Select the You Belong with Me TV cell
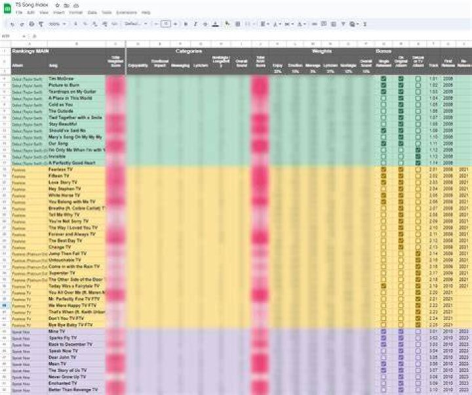The height and width of the screenshot is (395, 472). 77,202
